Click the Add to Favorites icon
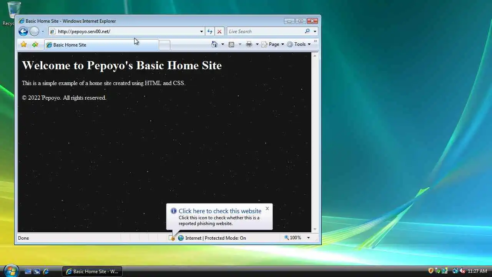The image size is (492, 277). point(35,45)
